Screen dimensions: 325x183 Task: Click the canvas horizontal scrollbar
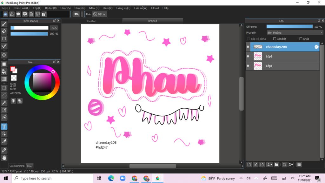(153, 166)
